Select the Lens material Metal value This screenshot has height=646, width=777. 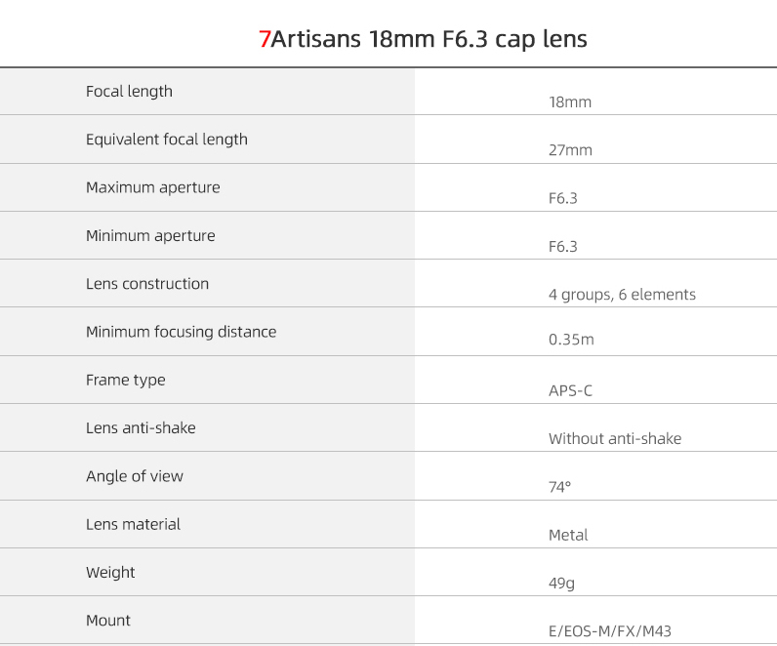tap(568, 535)
